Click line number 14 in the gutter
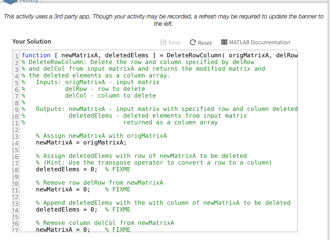 click(x=15, y=142)
